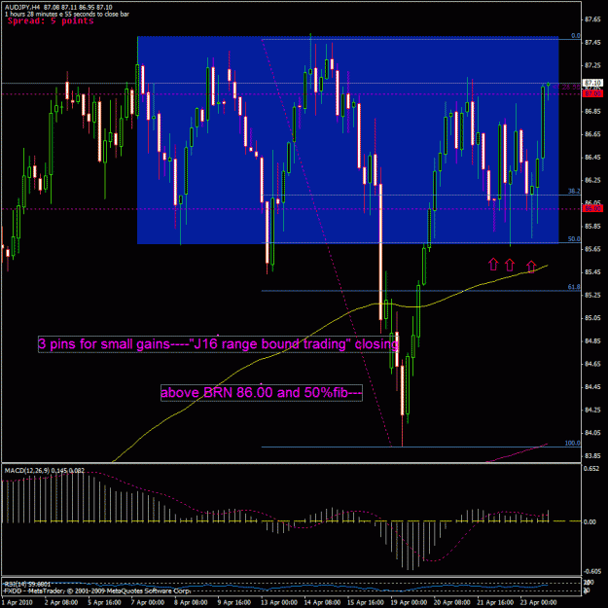Screen dimensions: 608x608
Task: Click the leftmost red up arrow marker
Action: 493,265
